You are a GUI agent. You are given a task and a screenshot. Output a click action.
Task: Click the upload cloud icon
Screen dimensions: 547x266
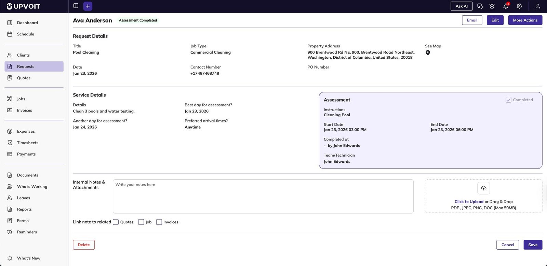pos(483,188)
